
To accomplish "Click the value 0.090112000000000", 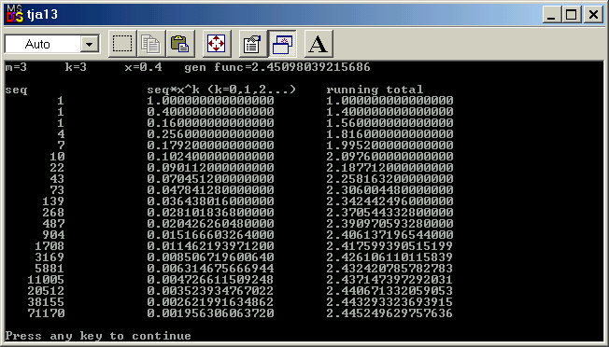I will [x=210, y=168].
